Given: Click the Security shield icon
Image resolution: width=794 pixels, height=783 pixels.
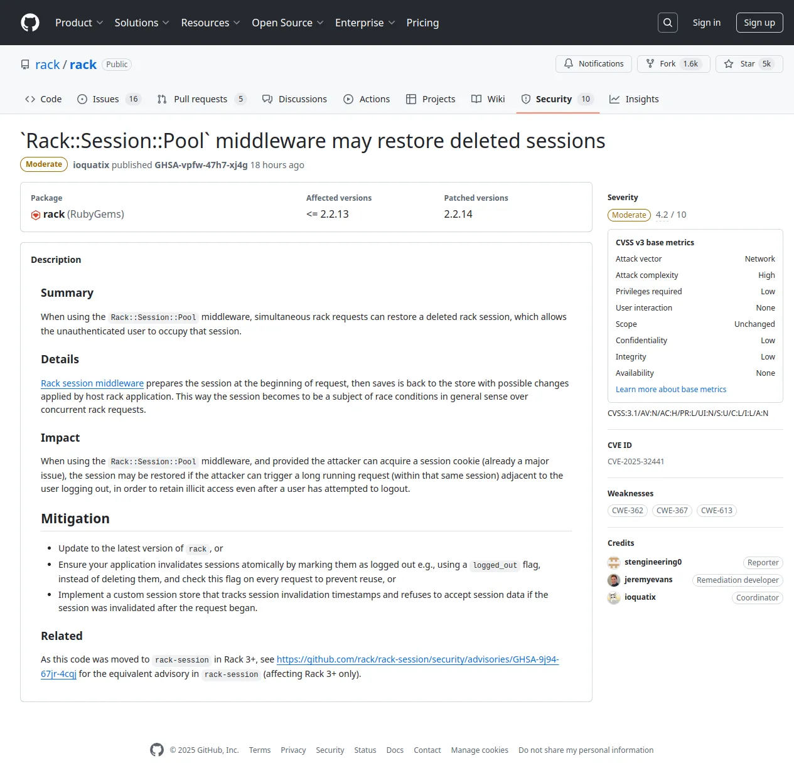Looking at the screenshot, I should 526,99.
